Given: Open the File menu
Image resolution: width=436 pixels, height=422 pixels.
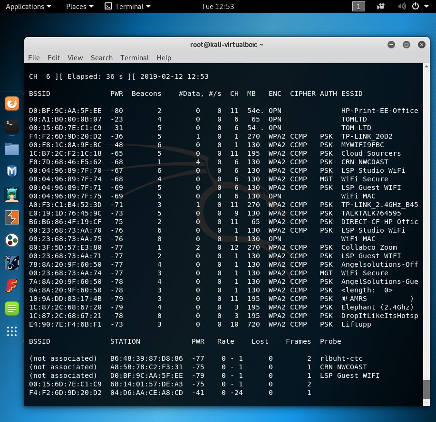Looking at the screenshot, I should click(34, 58).
